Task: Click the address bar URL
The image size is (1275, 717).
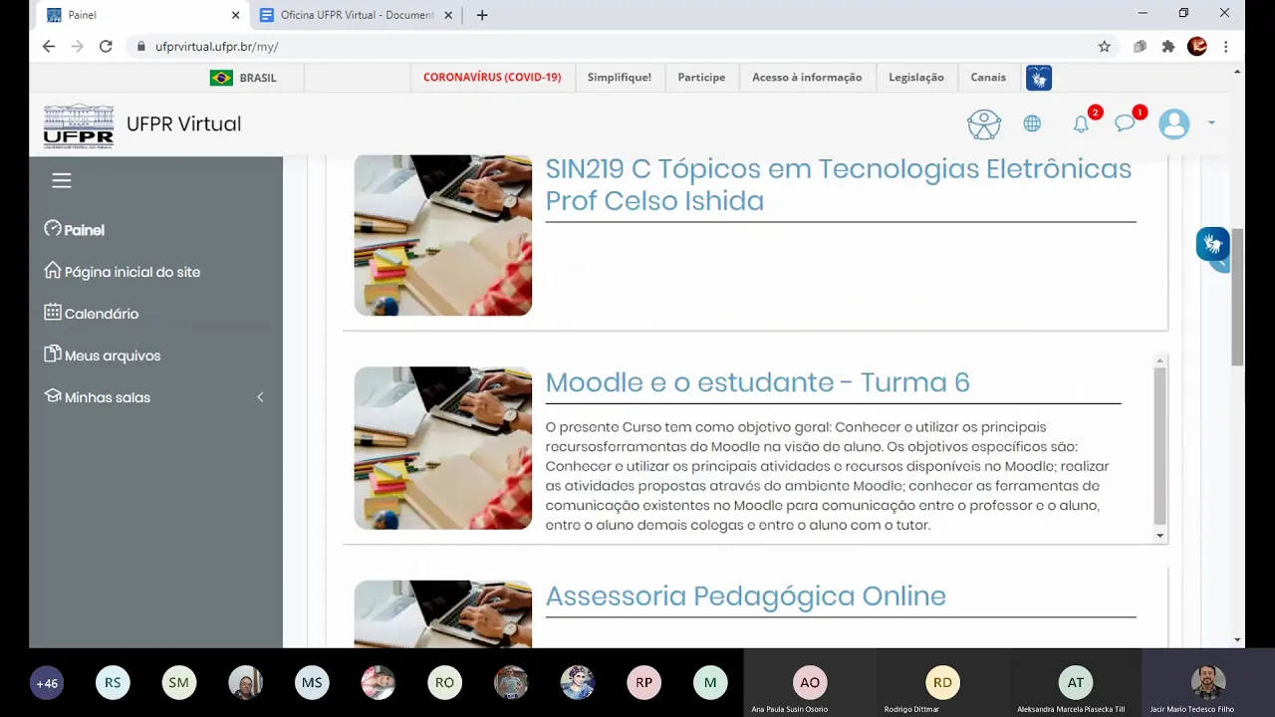Action: (216, 47)
